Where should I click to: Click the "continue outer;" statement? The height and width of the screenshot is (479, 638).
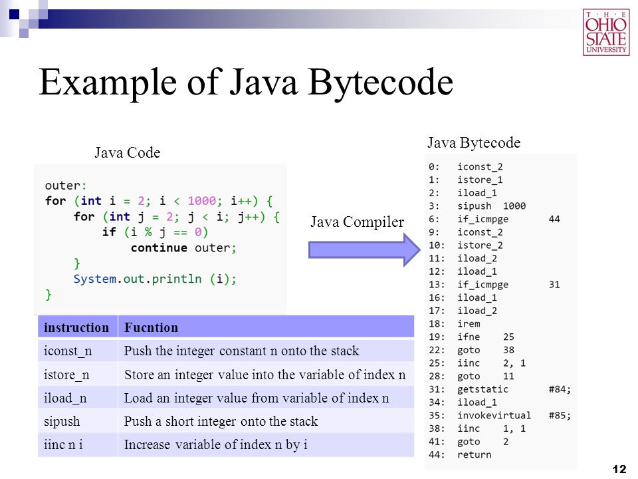tap(183, 247)
